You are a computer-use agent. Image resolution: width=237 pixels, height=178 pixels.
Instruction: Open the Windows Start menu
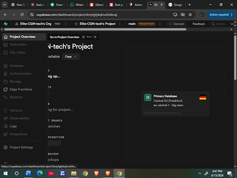pyautogui.click(x=6, y=173)
